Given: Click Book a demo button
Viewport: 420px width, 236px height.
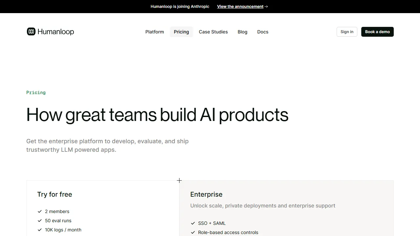Looking at the screenshot, I should [x=377, y=32].
